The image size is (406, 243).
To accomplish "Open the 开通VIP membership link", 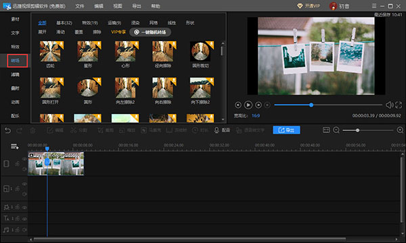I will coord(309,6).
